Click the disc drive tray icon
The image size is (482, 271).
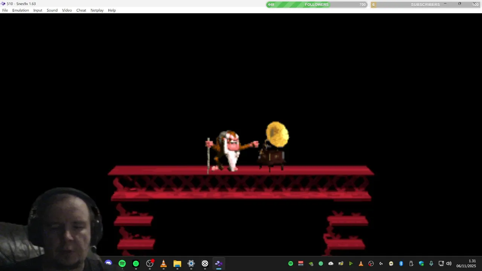click(x=391, y=263)
